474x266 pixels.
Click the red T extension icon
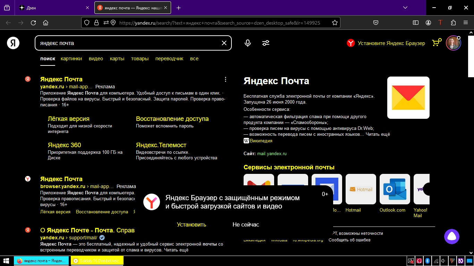tap(441, 23)
